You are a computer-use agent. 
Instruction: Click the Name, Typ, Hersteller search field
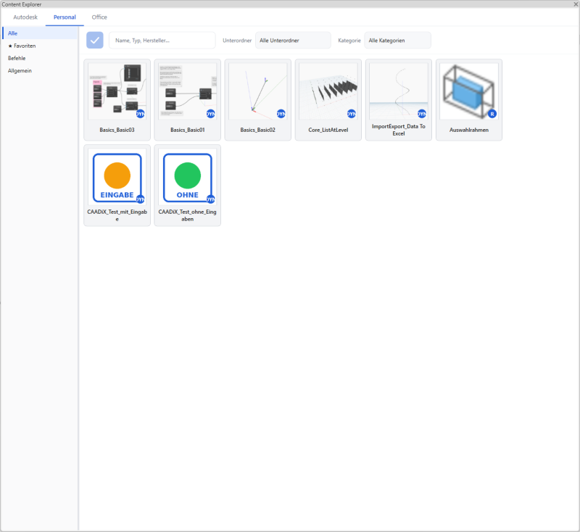click(x=162, y=41)
